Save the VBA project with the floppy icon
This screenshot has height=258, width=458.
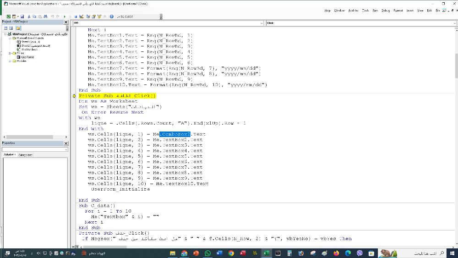coord(22,16)
